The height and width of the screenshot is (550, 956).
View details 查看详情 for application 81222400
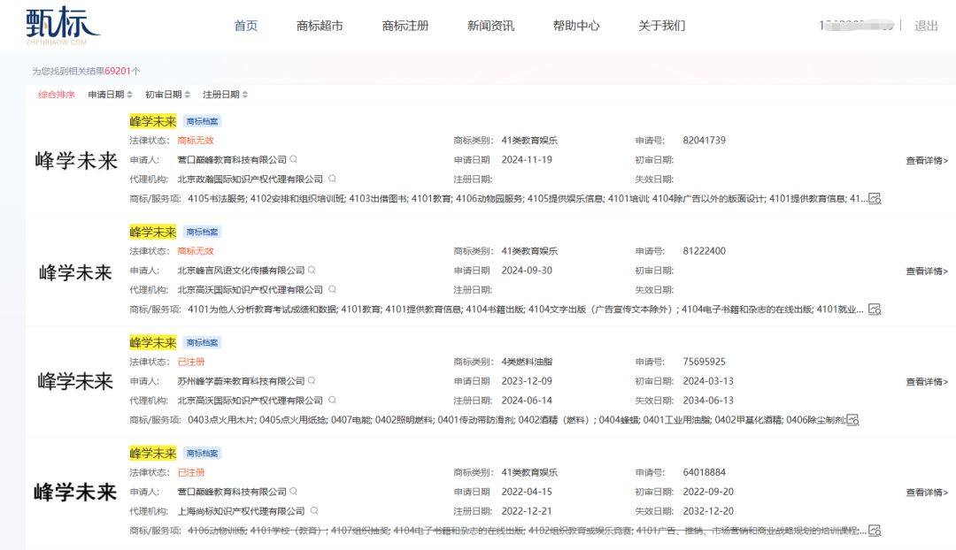point(927,271)
